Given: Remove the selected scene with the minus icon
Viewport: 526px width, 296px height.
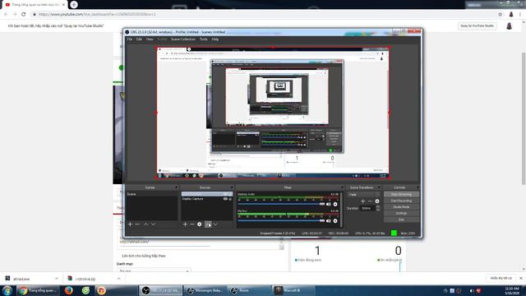Looking at the screenshot, I should [137, 224].
